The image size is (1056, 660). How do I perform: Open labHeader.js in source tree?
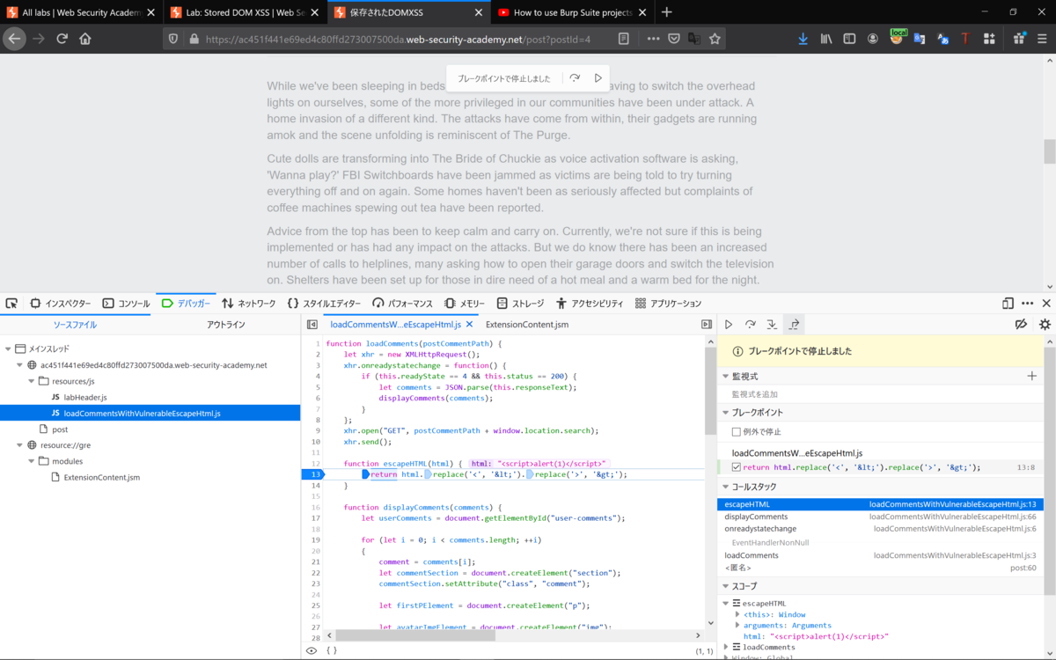click(84, 398)
